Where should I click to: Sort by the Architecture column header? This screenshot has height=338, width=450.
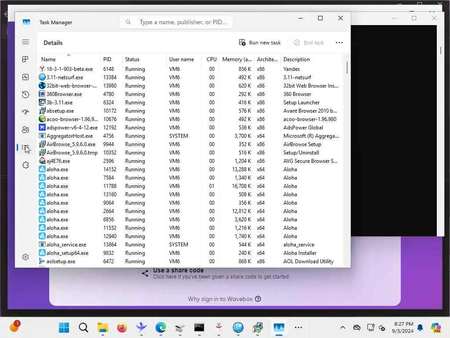(267, 59)
